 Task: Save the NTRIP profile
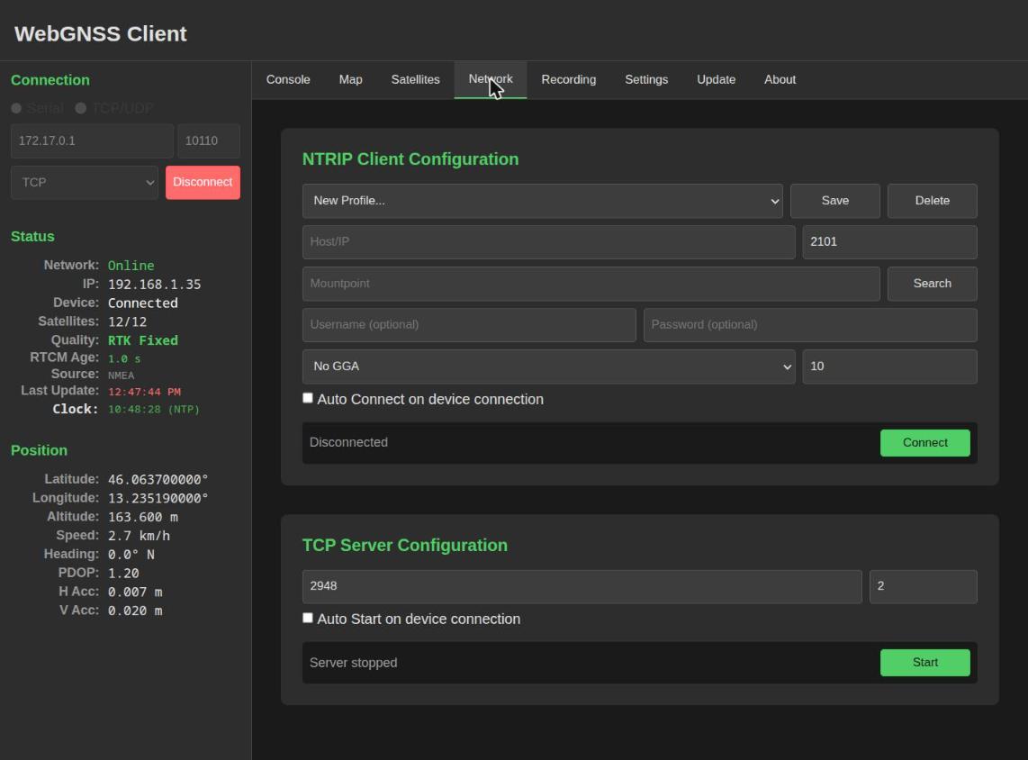[835, 201]
